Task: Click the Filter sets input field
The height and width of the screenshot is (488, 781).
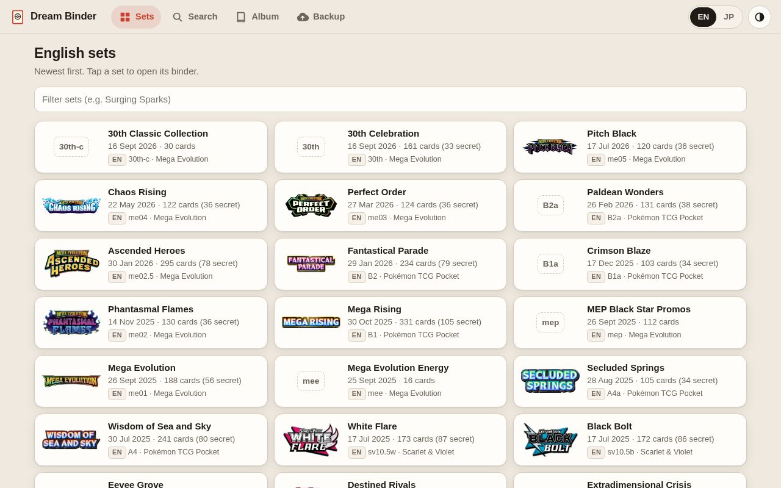Action: click(390, 99)
